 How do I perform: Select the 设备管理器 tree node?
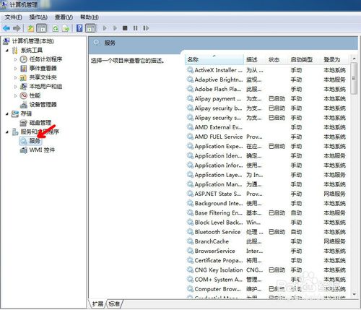coord(43,105)
